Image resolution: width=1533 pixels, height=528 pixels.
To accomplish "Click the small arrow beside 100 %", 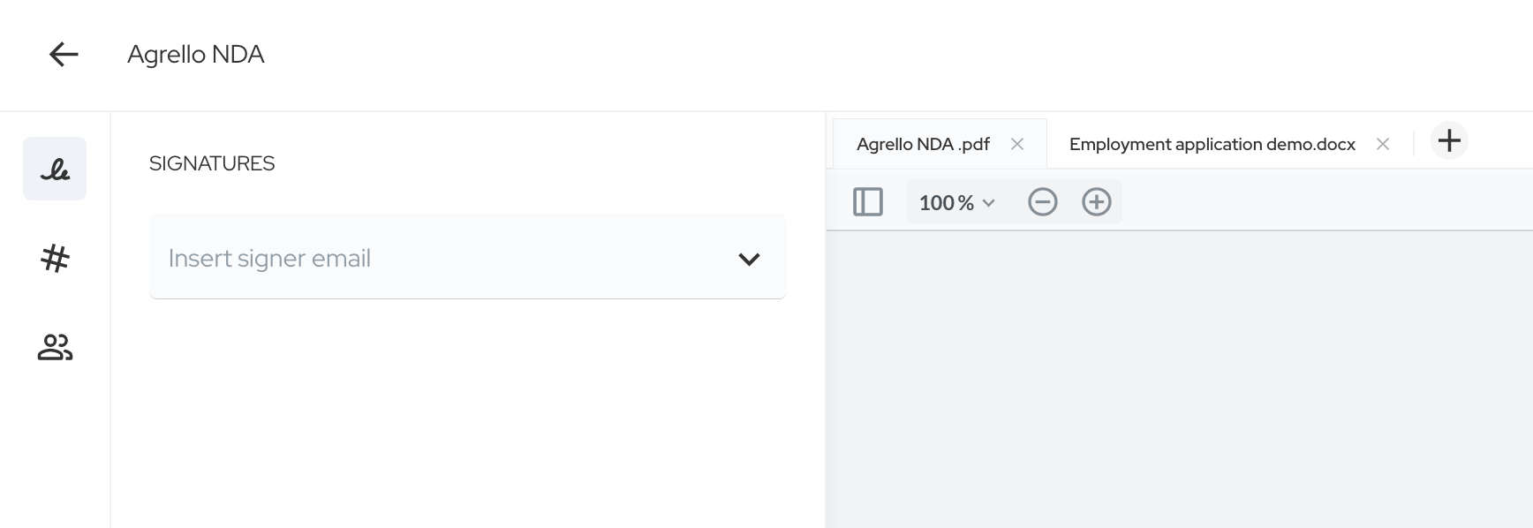I will [988, 204].
